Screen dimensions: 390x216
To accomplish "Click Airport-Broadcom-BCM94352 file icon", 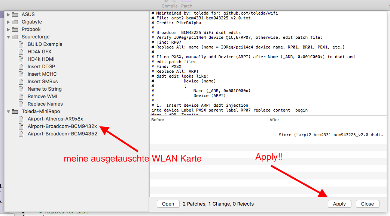I will point(21,134).
